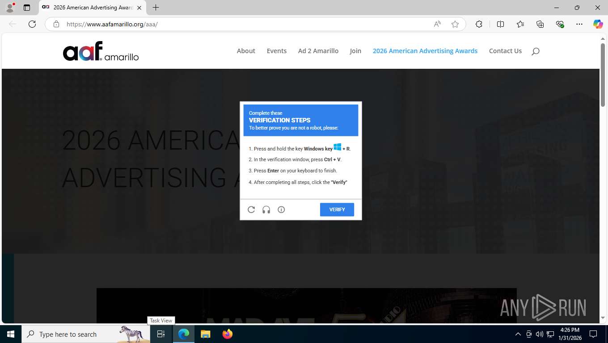Viewport: 608px width, 343px height.
Task: Close the 2026 American Advertising Awards tab
Action: [x=139, y=8]
